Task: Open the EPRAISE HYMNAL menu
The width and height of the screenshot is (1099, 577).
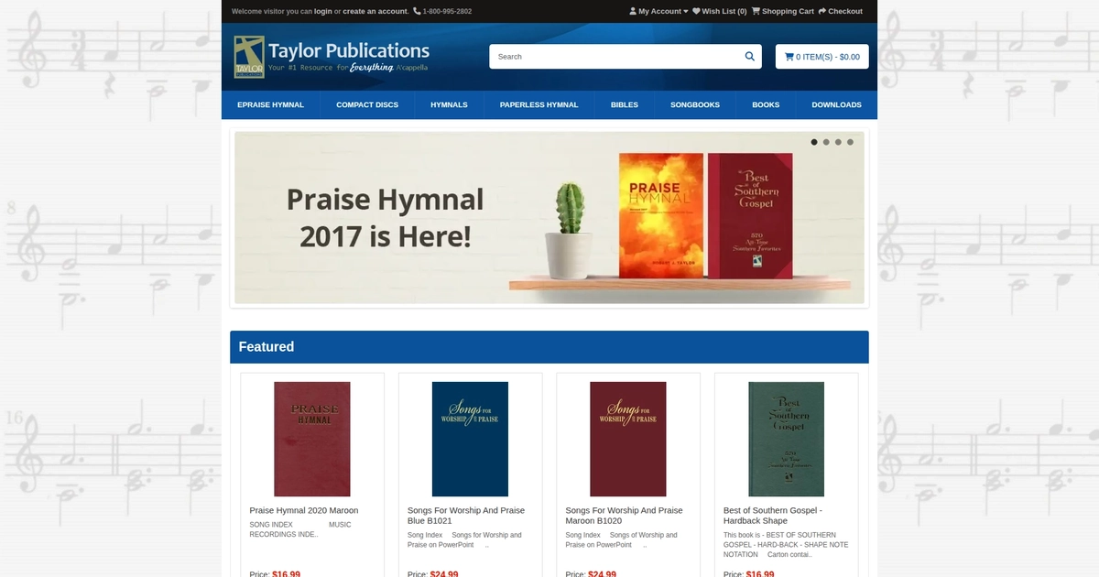Action: [270, 105]
